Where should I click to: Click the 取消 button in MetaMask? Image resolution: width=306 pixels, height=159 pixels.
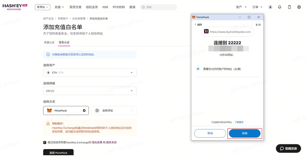coord(210,133)
